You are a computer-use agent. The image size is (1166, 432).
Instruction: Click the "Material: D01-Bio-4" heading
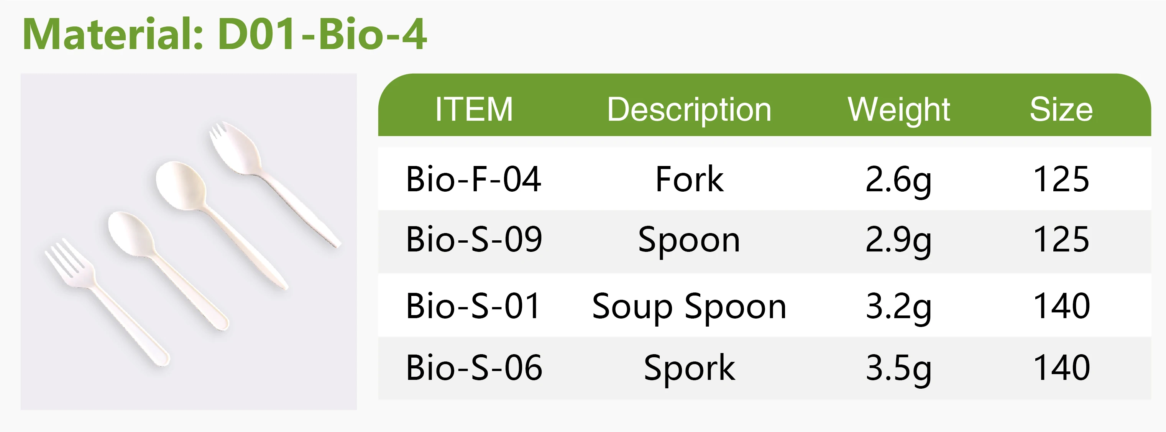click(224, 34)
